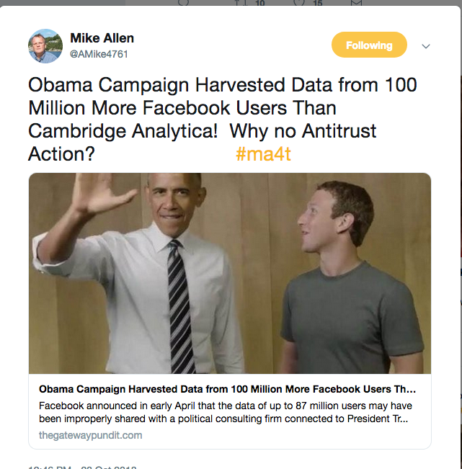Click the retweet icon above the tweet
This screenshot has height=469, width=462.
tap(241, 3)
